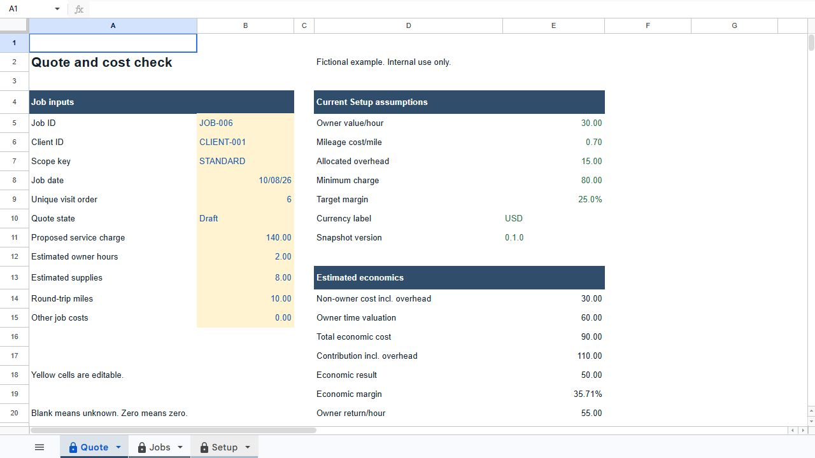Open the All Sheets hamburger menu
The image size is (815, 458).
click(x=39, y=447)
